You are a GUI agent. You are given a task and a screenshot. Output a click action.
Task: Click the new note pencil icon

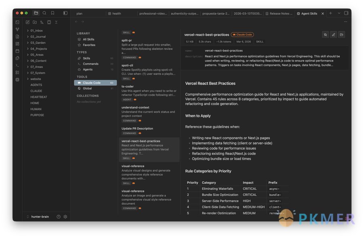coord(28,22)
